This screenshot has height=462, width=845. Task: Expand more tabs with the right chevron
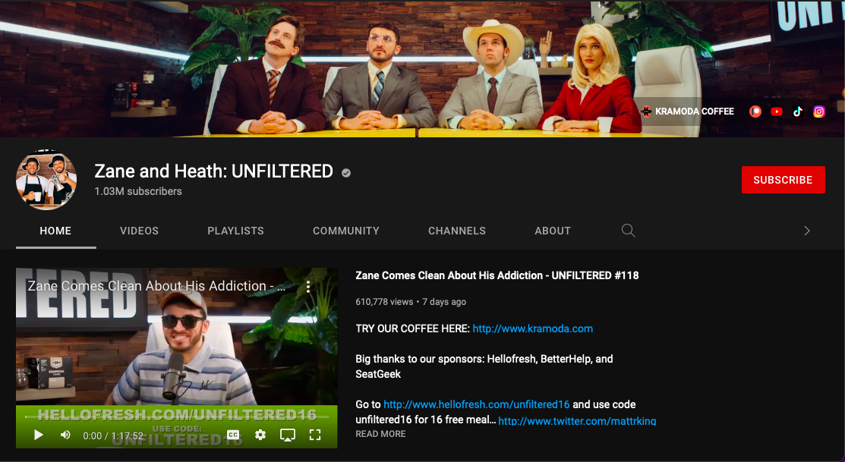807,231
